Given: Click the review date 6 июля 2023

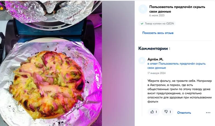Looking at the screenshot, I should coord(157,15).
